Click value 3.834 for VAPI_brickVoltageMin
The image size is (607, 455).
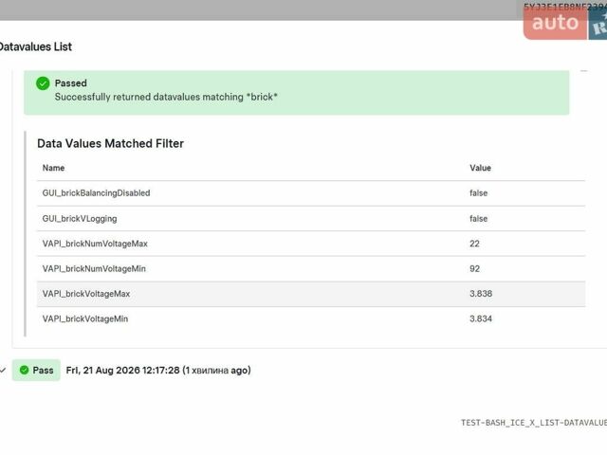(x=481, y=318)
